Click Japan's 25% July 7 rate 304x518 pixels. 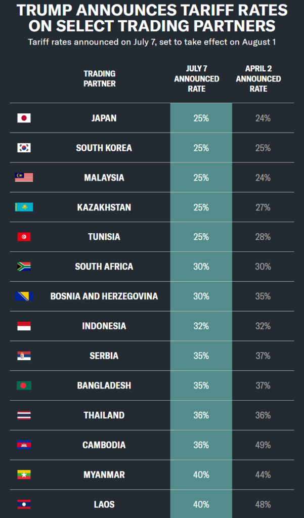pyautogui.click(x=201, y=118)
